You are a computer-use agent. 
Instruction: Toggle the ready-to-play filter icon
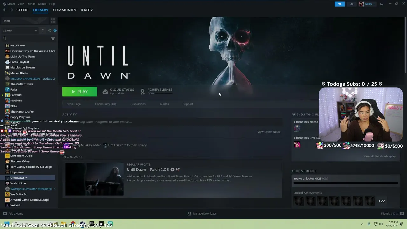55,31
